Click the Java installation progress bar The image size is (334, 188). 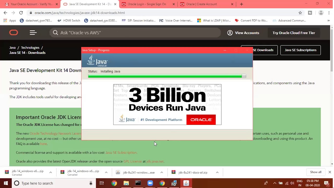pyautogui.click(x=167, y=76)
